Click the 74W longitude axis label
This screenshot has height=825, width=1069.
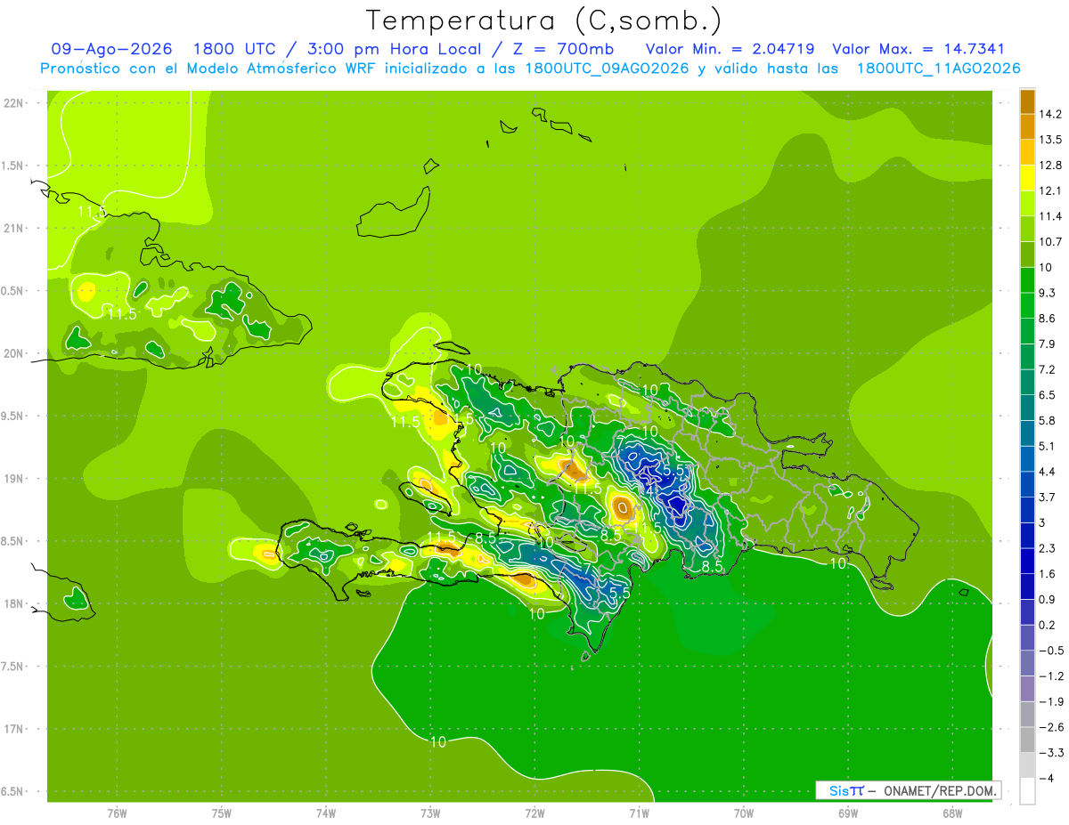coord(326,813)
